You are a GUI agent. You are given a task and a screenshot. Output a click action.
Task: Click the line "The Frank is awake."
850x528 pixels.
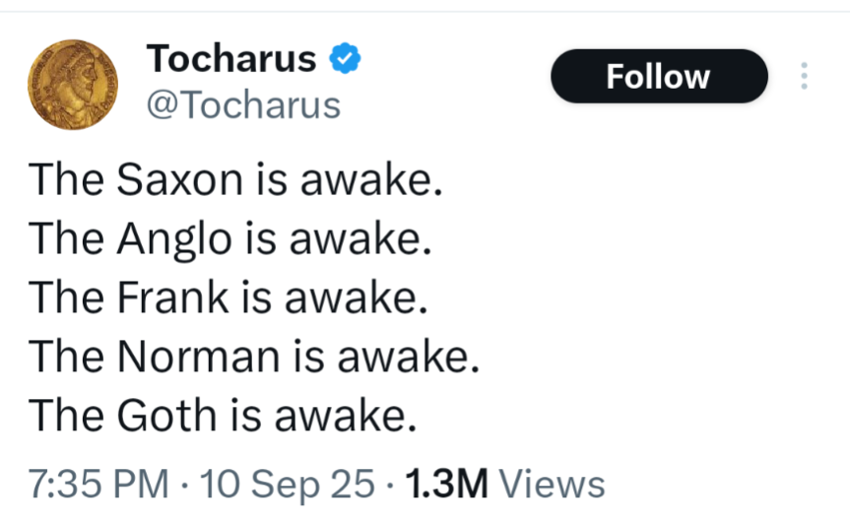tap(229, 297)
